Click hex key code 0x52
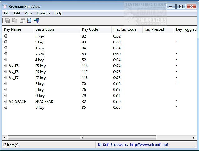Screen dimensions: 199x151 (x=117, y=36)
